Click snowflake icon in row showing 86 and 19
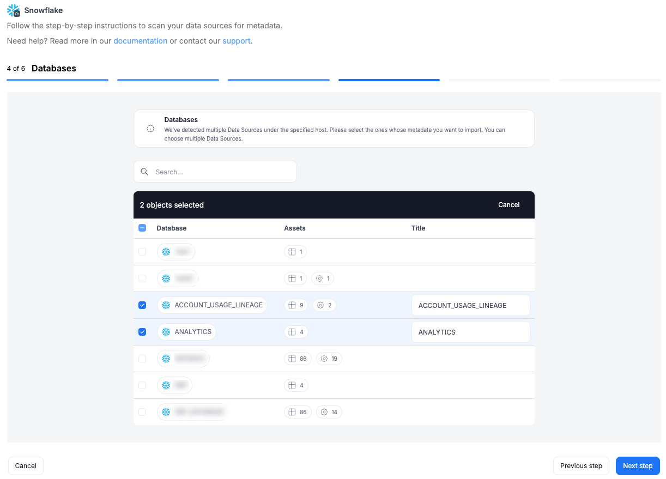This screenshot has height=479, width=666. click(166, 359)
